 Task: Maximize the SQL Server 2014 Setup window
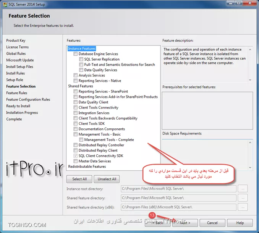coord(239,3)
